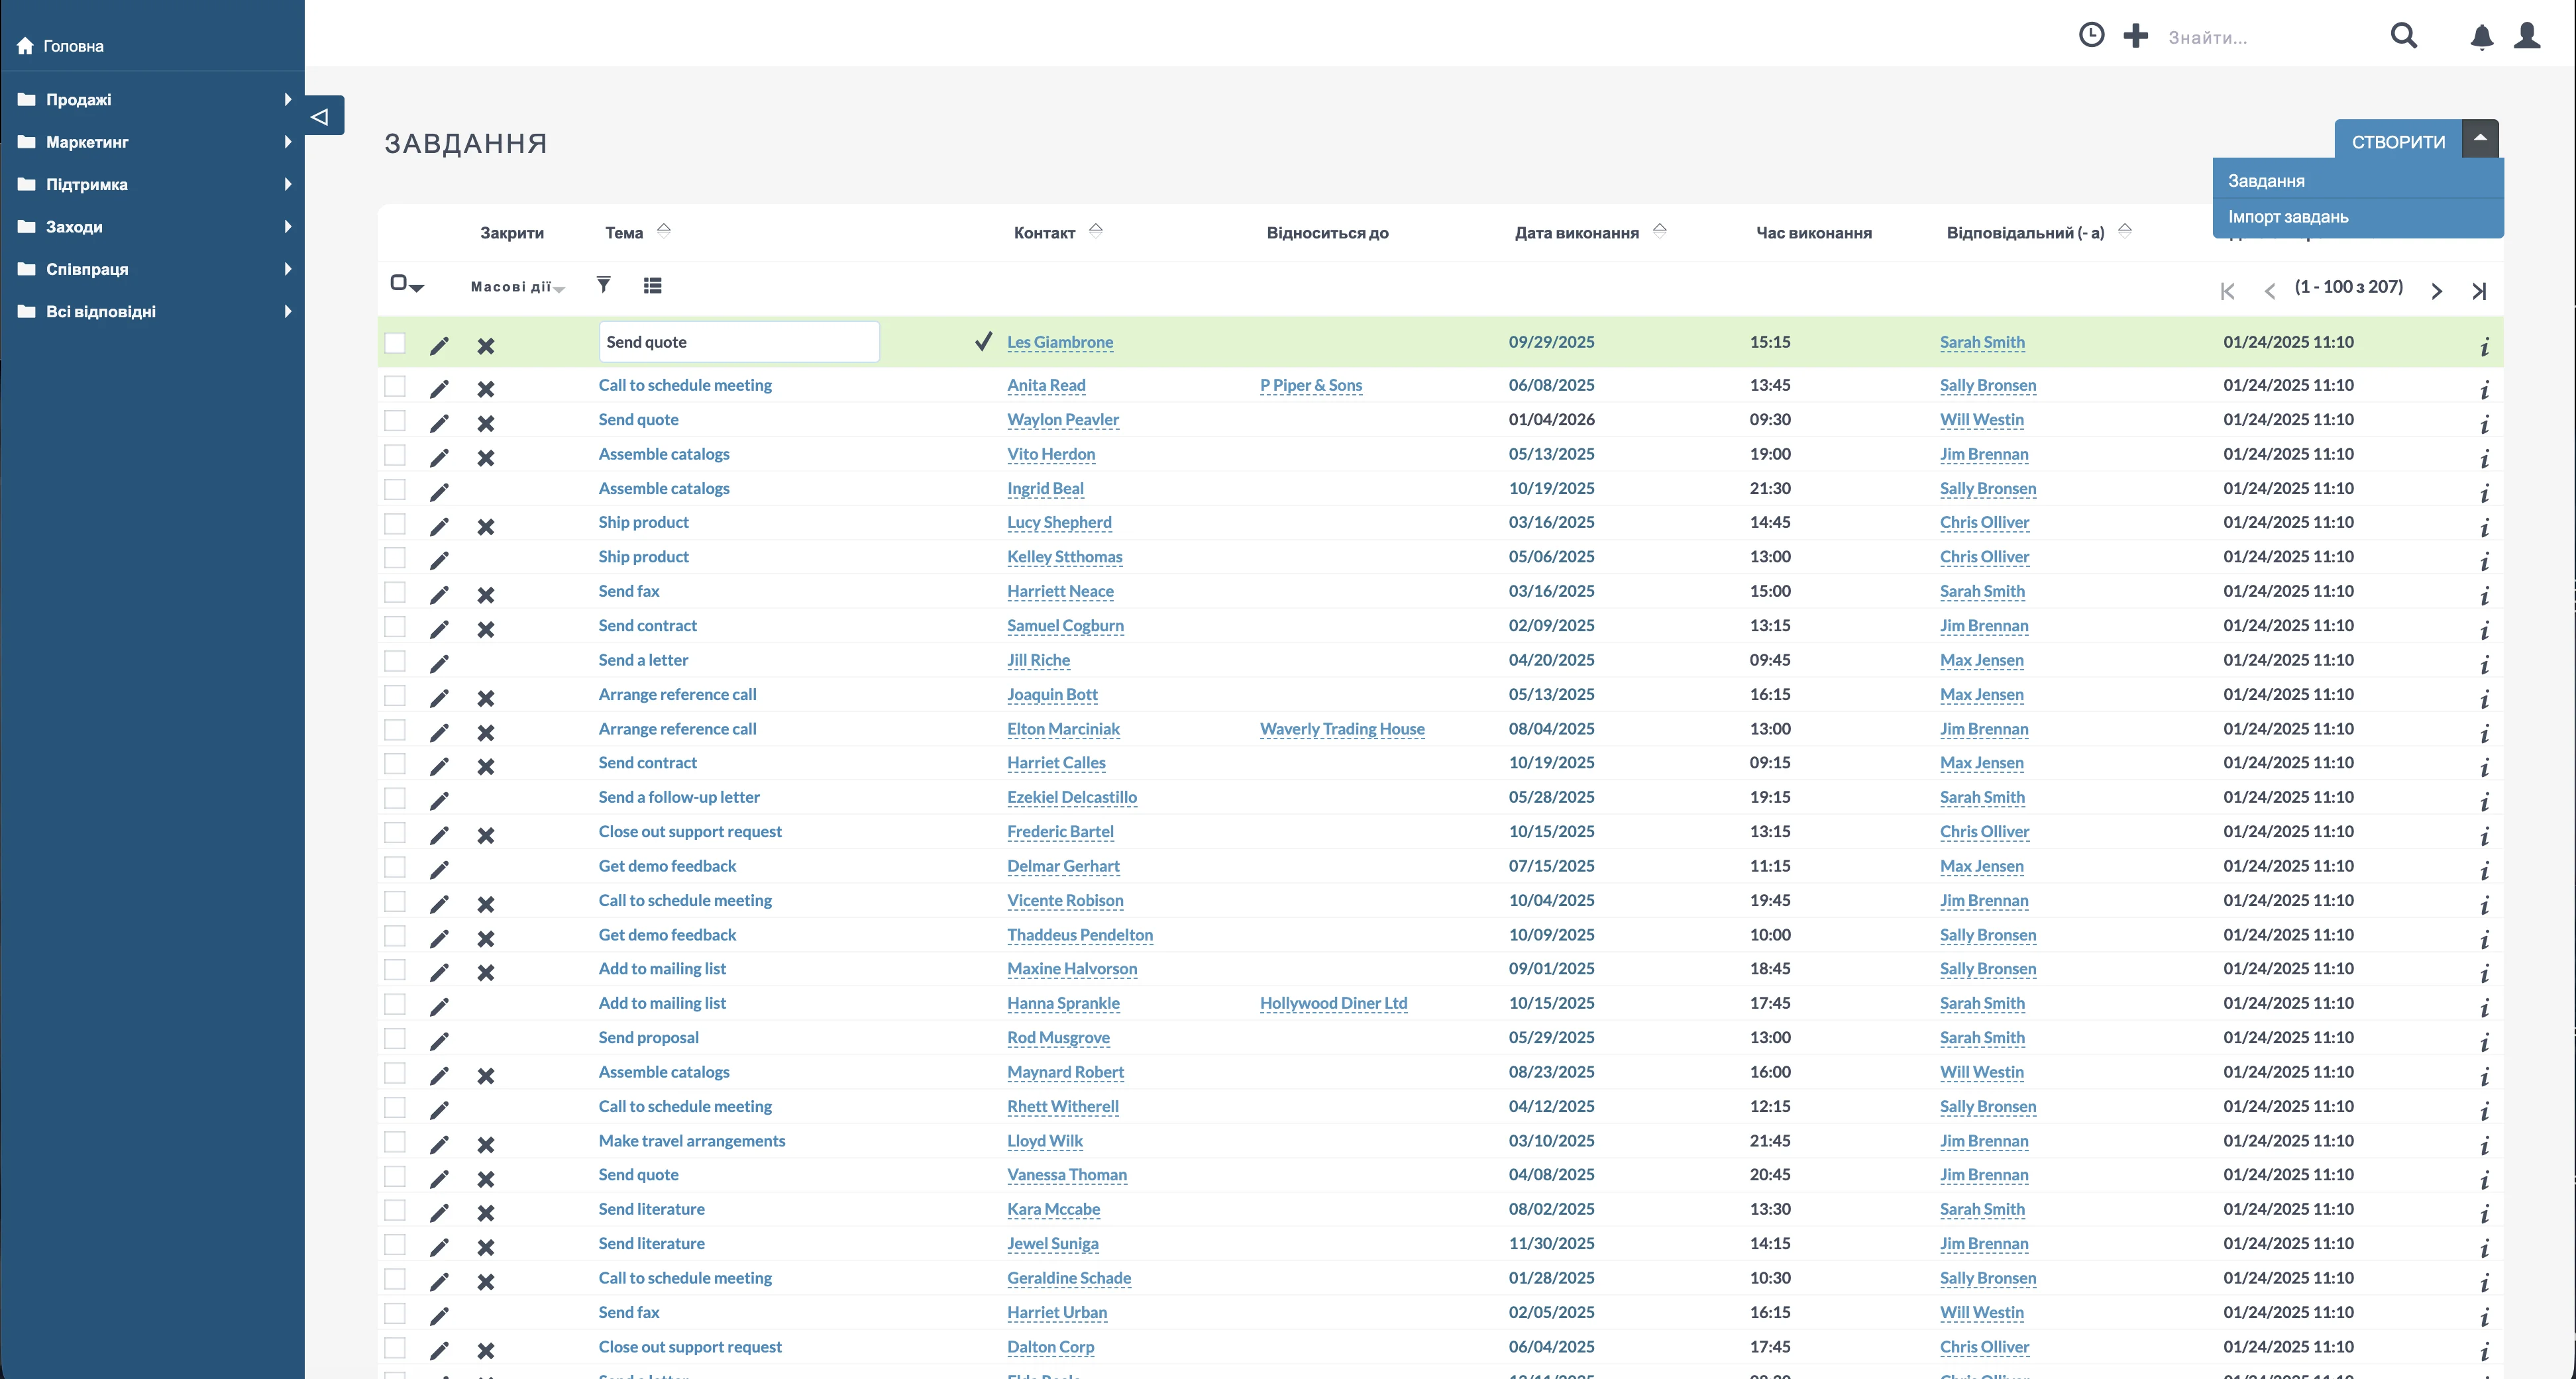Select Завдання from create menu
Screen dimensions: 2576x1379
(2266, 181)
